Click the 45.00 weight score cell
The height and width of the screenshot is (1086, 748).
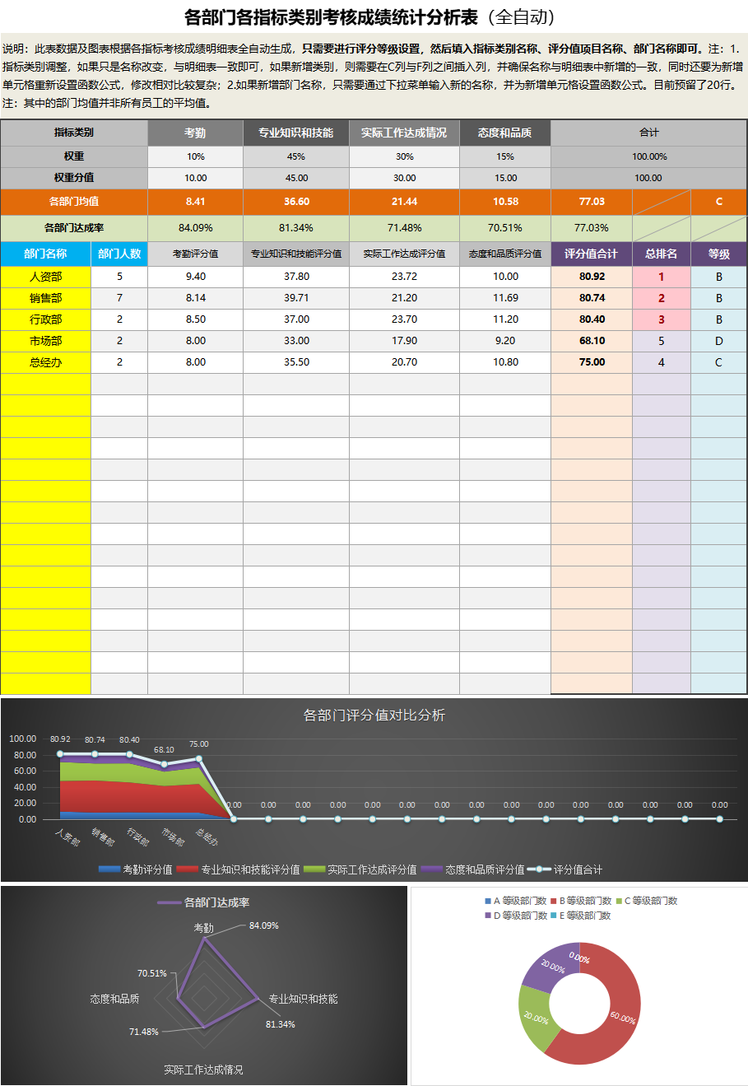(296, 178)
